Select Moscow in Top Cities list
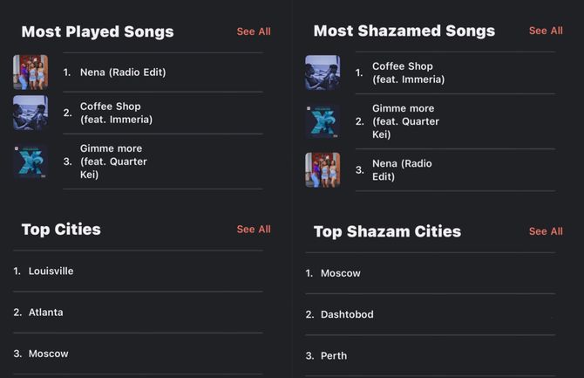The image size is (584, 378). (x=138, y=354)
